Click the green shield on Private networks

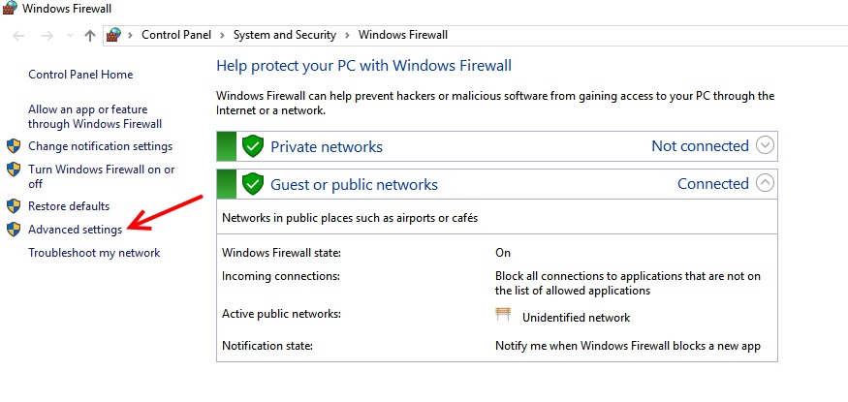click(x=253, y=146)
